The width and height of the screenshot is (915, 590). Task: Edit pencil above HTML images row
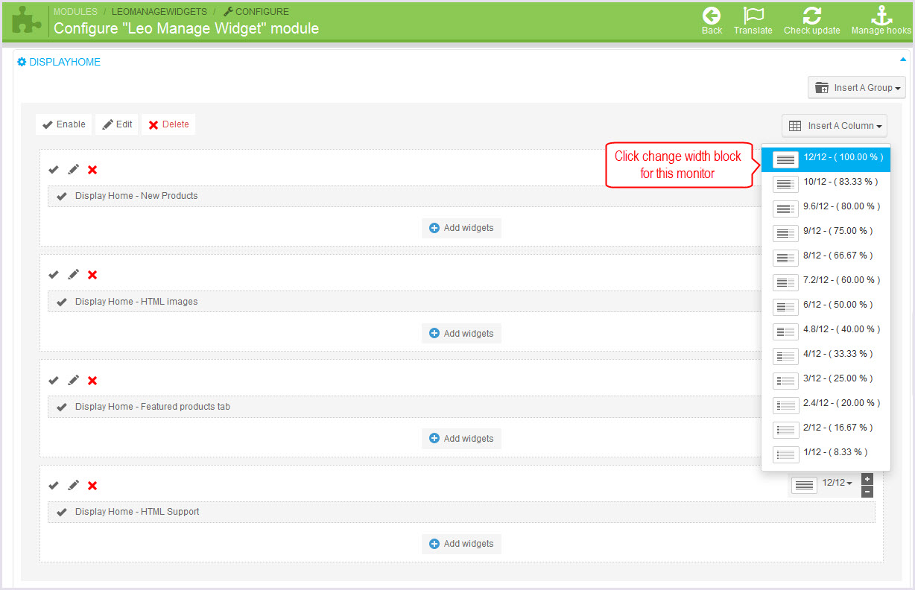click(73, 275)
